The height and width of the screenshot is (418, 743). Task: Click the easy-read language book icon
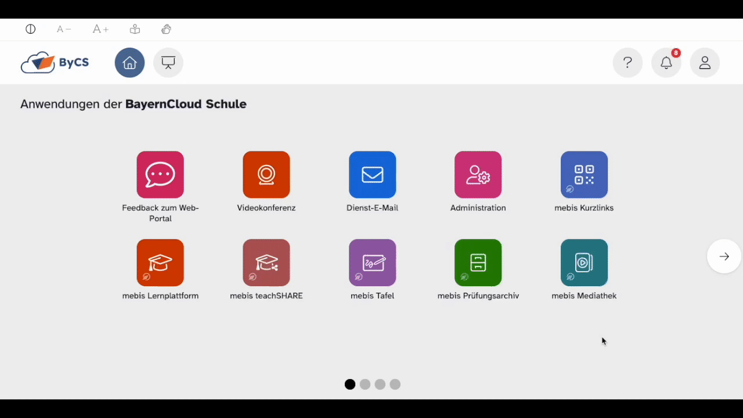(x=135, y=29)
